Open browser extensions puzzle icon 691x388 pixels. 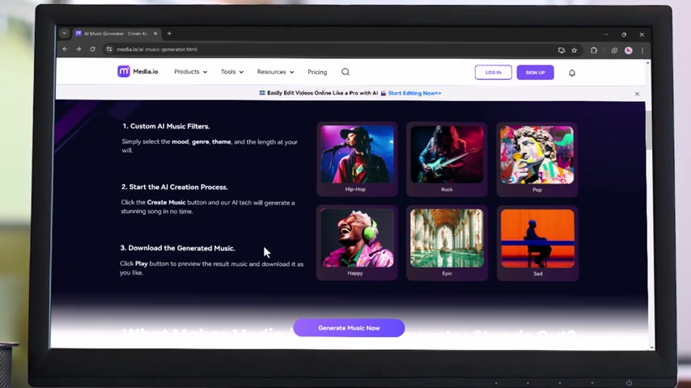pos(594,50)
